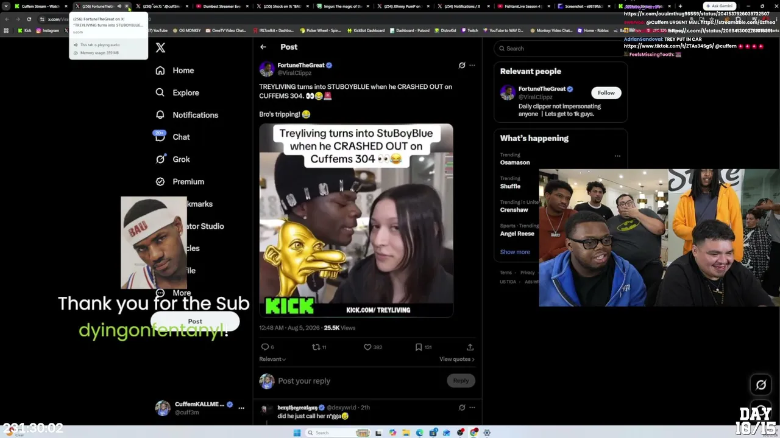Image resolution: width=780 pixels, height=438 pixels.
Task: Click the X logo above the sidebar
Action: pyautogui.click(x=160, y=47)
